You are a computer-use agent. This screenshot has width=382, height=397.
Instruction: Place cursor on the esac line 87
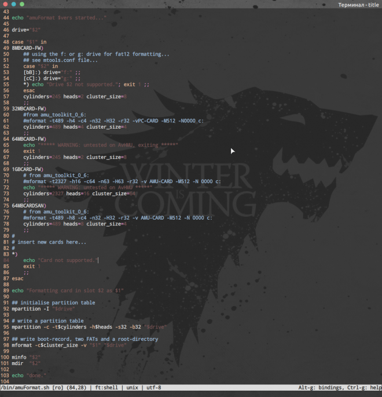(17, 278)
